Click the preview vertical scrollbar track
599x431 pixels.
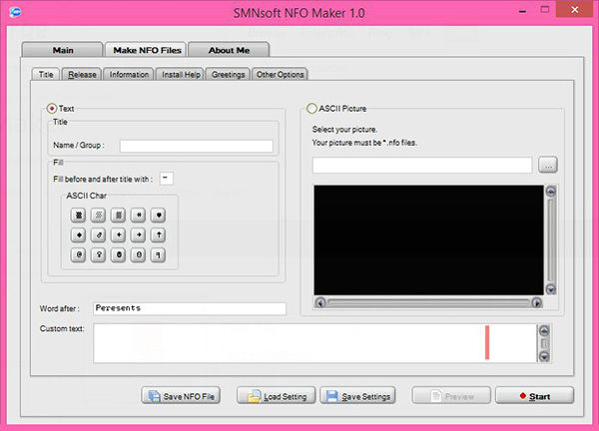pos(550,240)
